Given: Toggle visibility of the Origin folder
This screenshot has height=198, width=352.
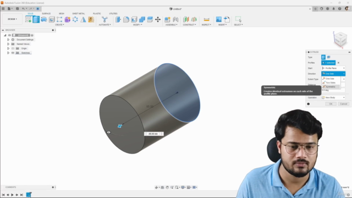Looking at the screenshot, I should (x=13, y=48).
